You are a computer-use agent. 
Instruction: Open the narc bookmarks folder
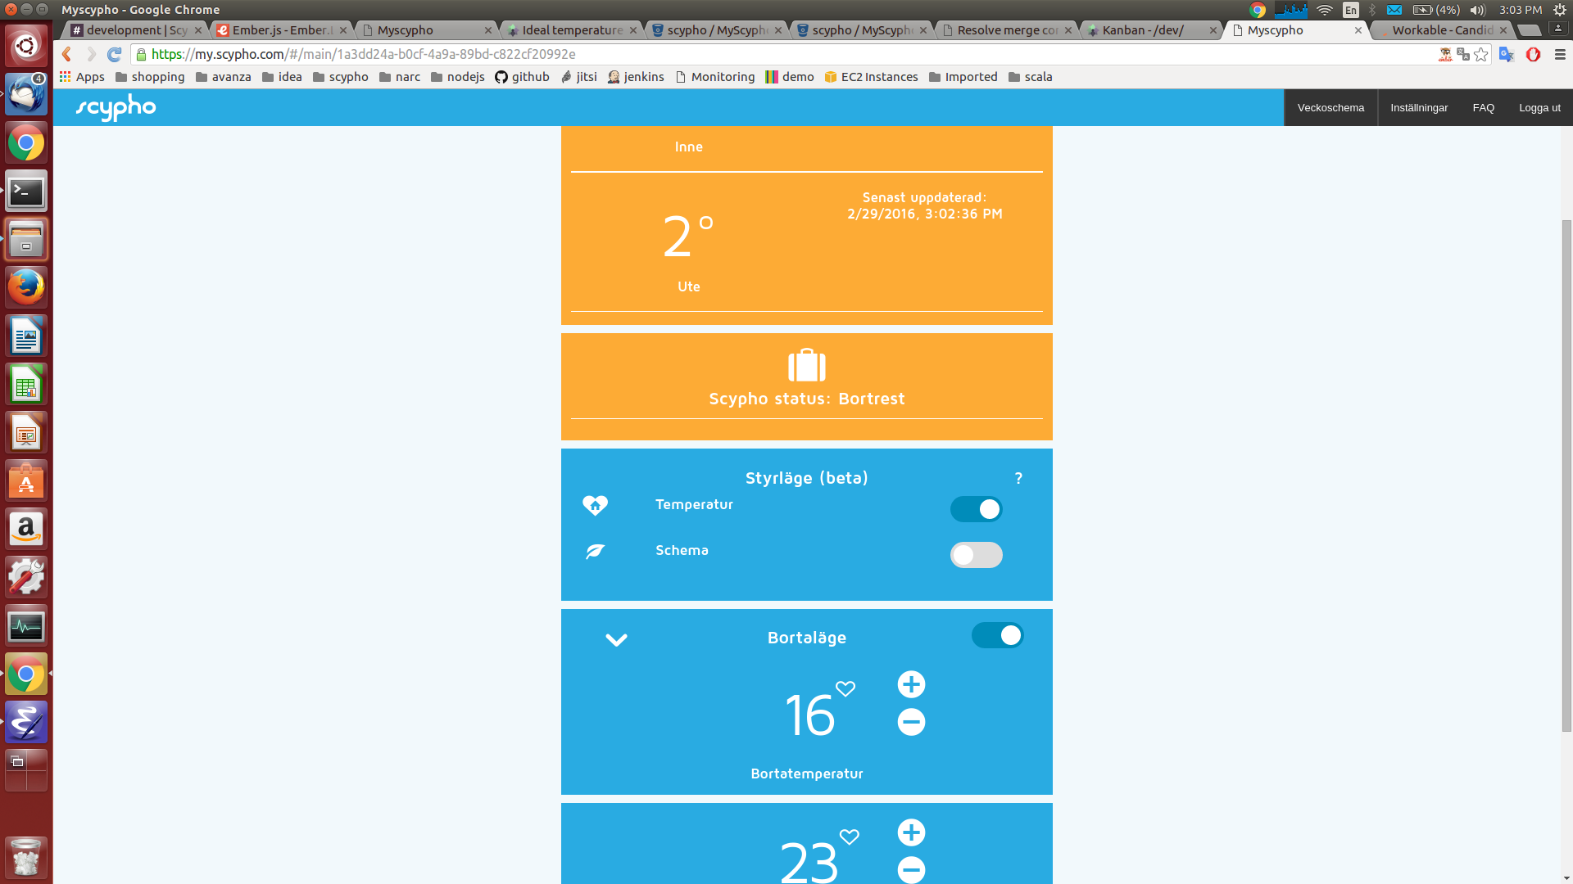[x=400, y=77]
